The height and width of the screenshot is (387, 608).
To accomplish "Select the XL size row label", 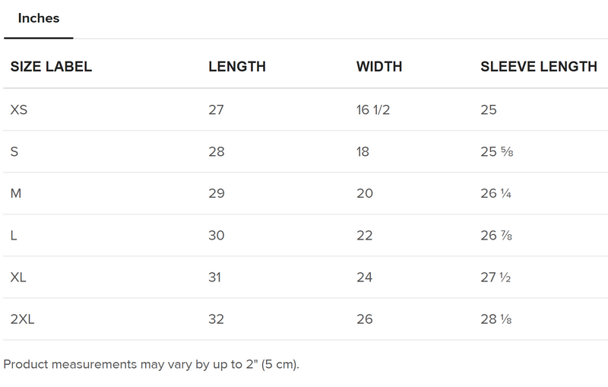I will tap(19, 278).
